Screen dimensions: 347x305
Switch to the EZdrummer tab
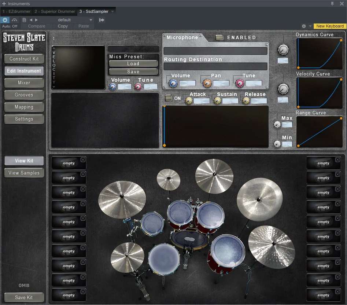click(16, 11)
